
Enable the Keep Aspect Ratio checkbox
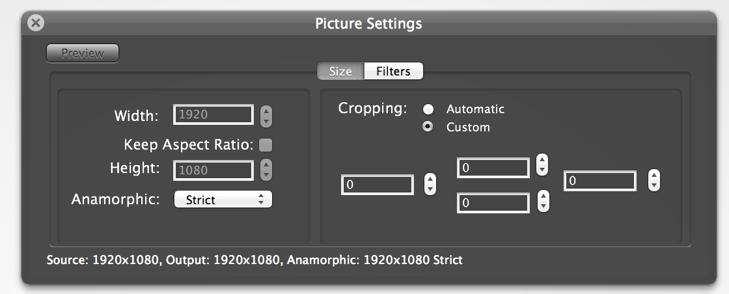(266, 146)
